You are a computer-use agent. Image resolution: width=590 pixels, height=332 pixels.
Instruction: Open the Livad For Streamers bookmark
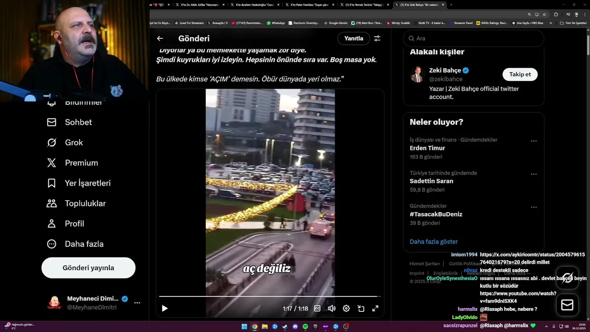[x=189, y=23]
